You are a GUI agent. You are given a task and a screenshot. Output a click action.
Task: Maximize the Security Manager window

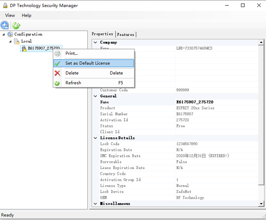[243, 5]
